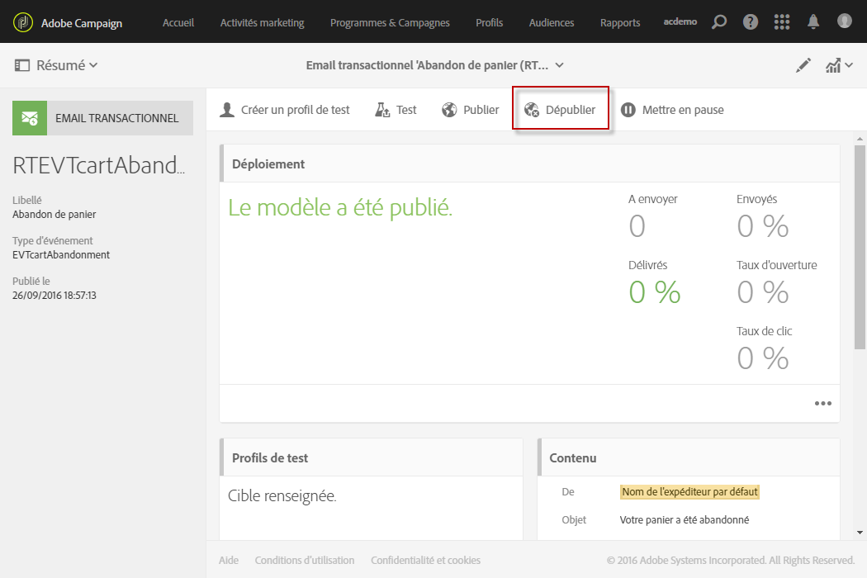
Task: Click subject 'Votre panier a été abandonné'
Action: (685, 520)
